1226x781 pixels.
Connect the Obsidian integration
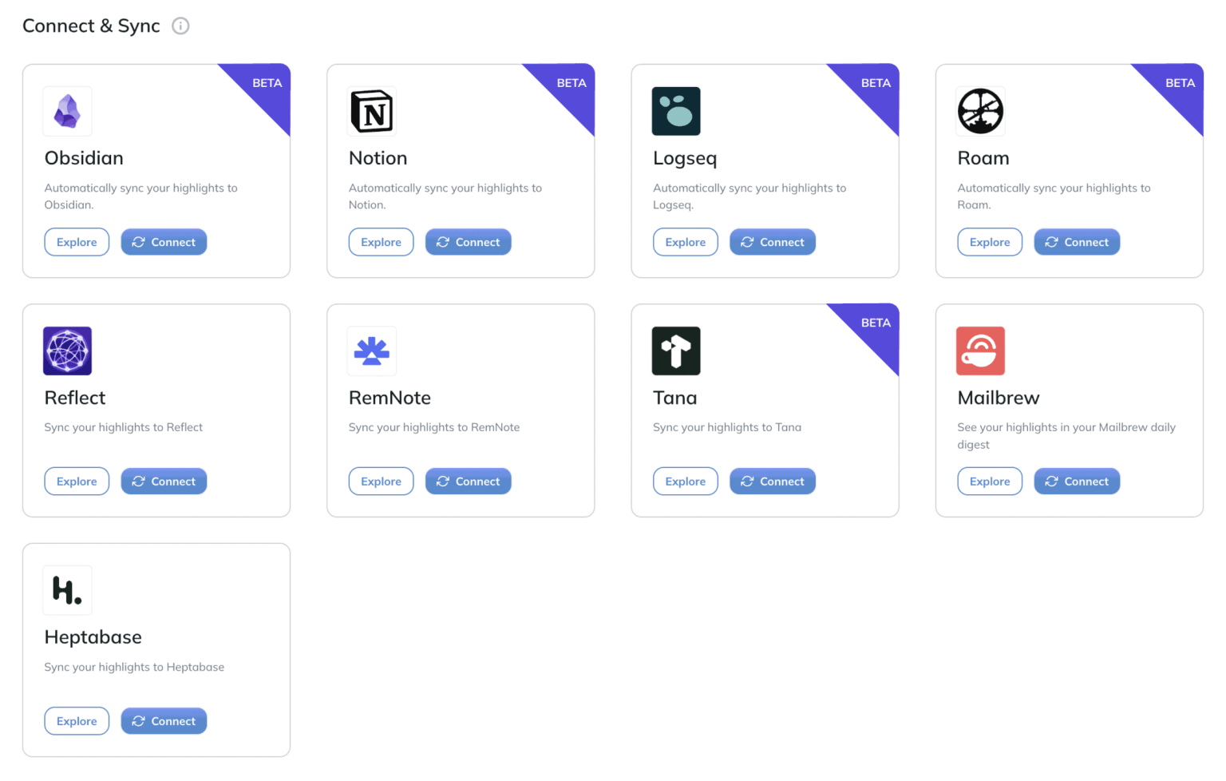point(164,241)
